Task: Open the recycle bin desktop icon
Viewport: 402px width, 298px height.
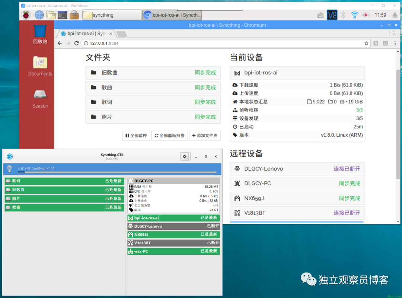Action: pyautogui.click(x=40, y=34)
